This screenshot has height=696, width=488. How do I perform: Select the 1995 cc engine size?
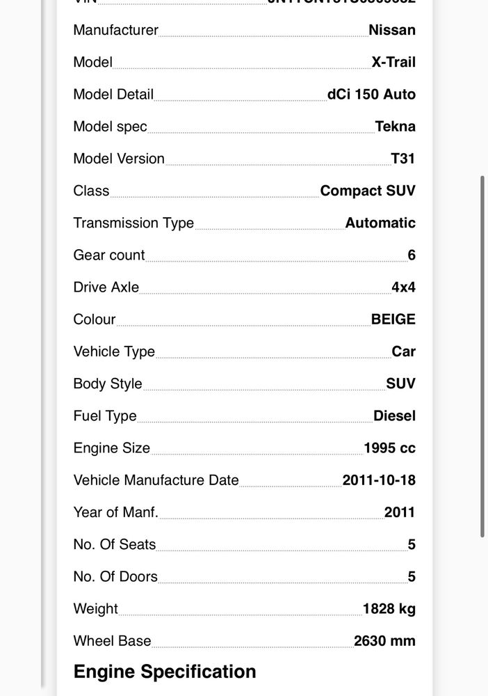(x=389, y=448)
